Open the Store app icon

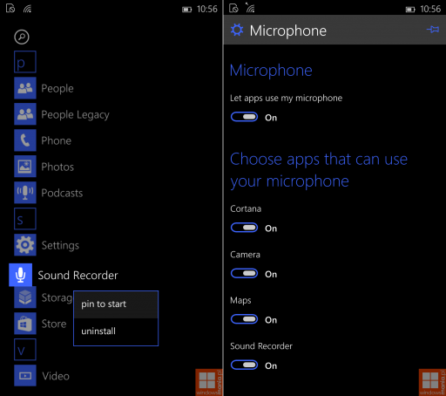point(25,324)
